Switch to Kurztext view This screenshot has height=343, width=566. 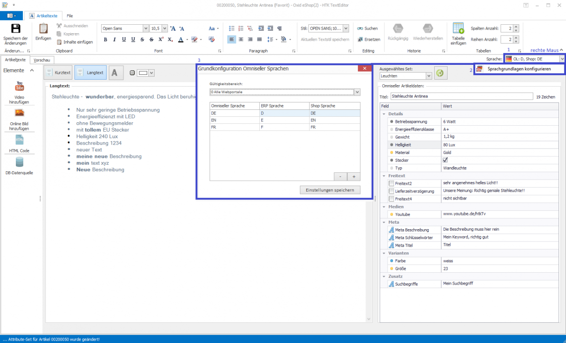click(58, 72)
